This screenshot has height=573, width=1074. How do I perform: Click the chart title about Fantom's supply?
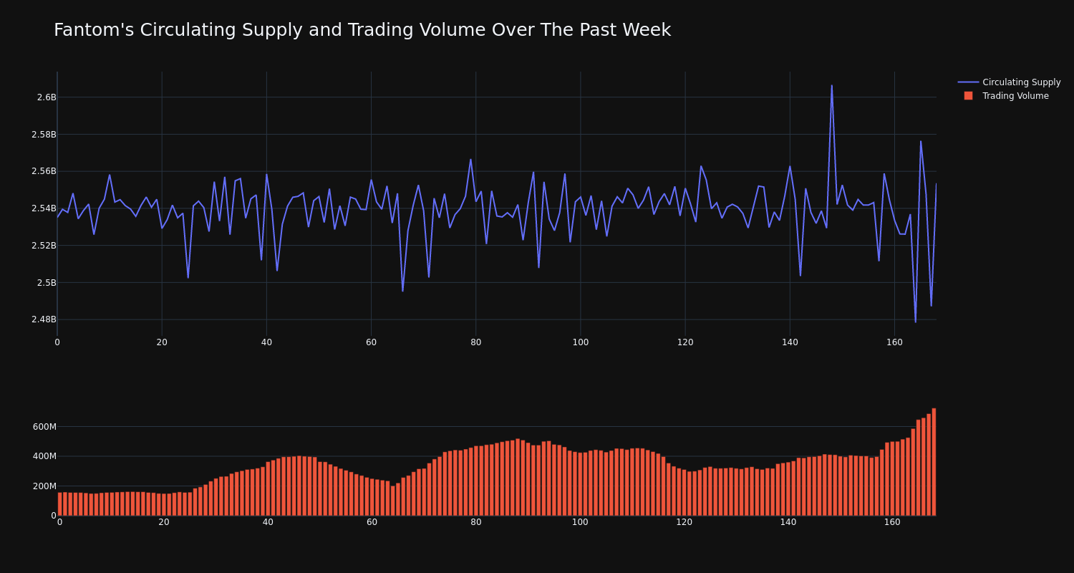362,30
